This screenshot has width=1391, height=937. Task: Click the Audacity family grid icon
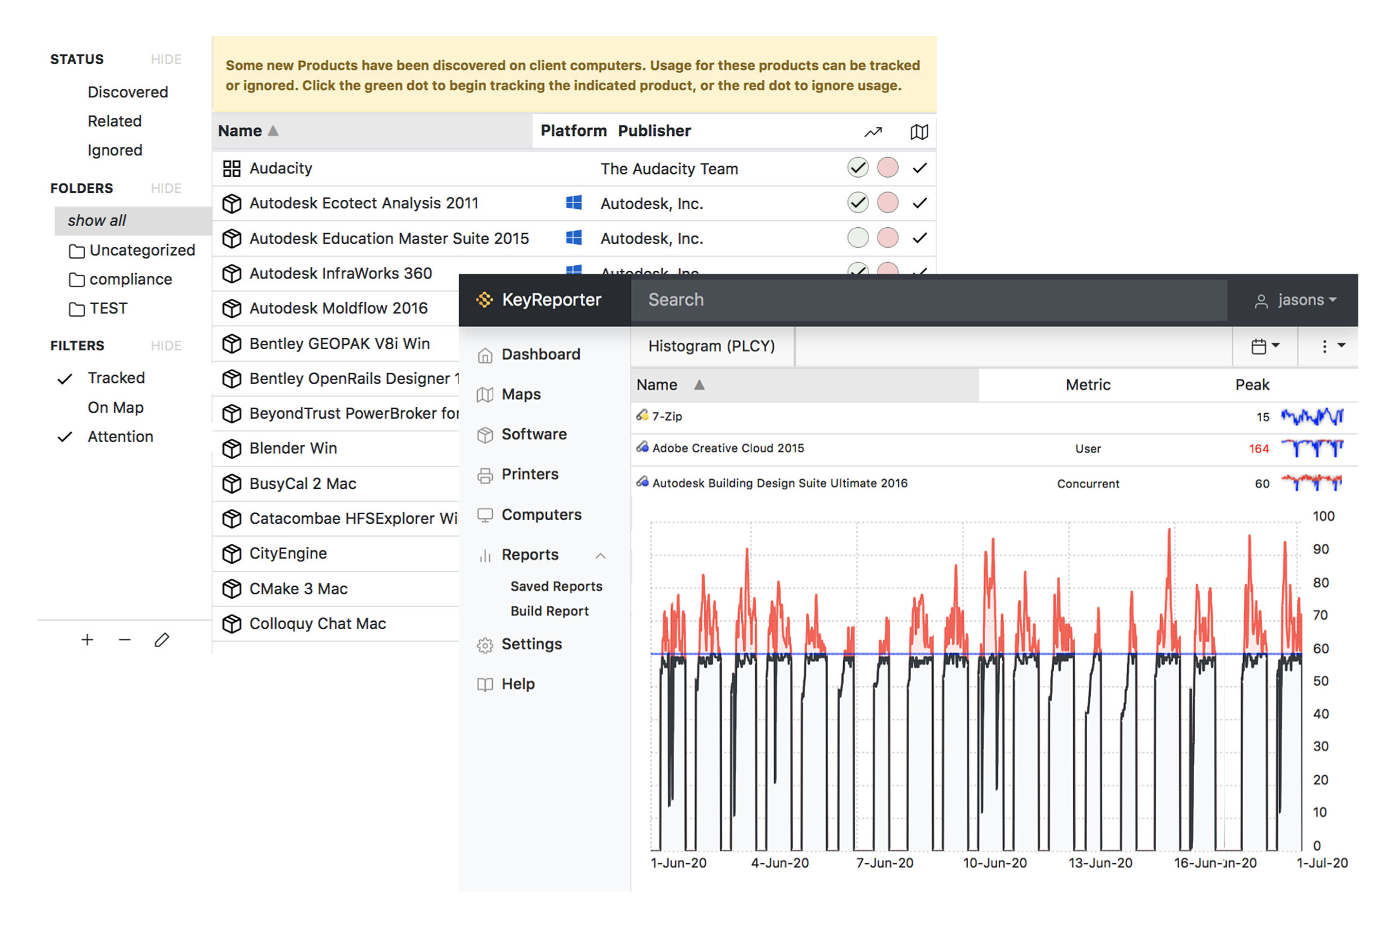pos(231,168)
